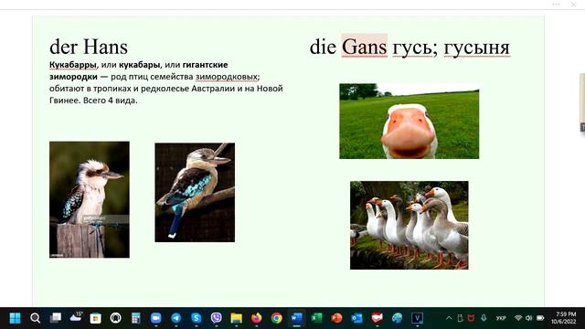585x329 pixels.
Task: Select the flock of geese photo
Action: pos(409,226)
